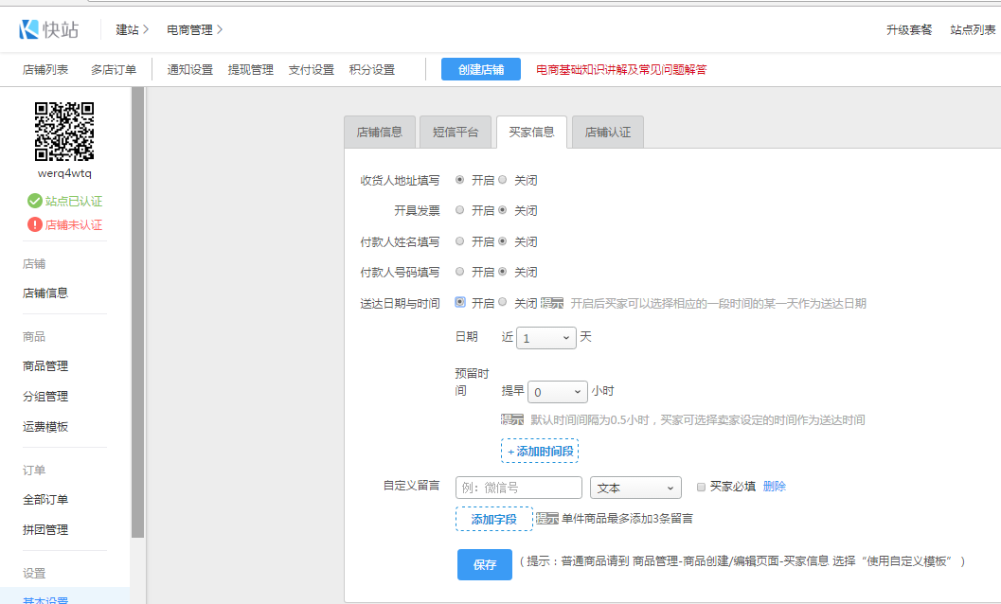
Task: Click the store QR code image
Action: (64, 131)
